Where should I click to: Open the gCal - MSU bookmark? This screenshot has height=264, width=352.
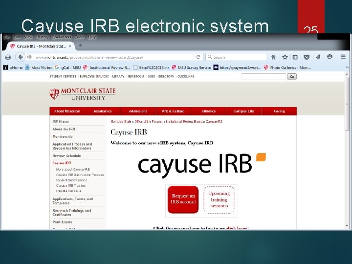(x=68, y=67)
